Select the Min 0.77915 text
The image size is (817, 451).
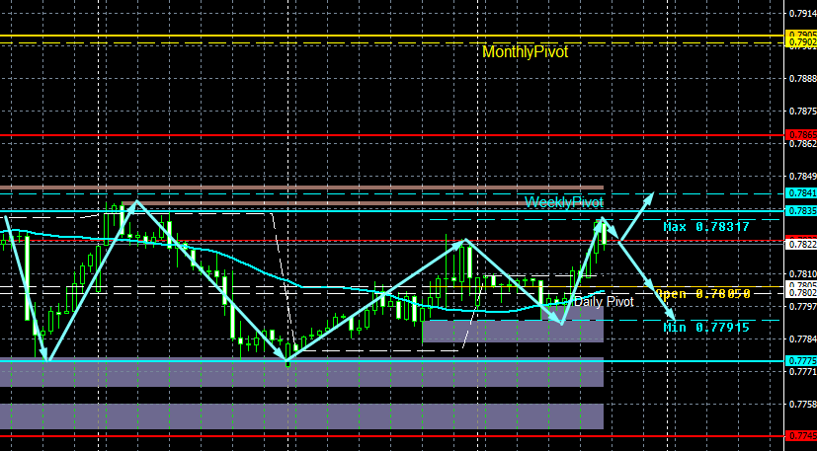pyautogui.click(x=706, y=327)
